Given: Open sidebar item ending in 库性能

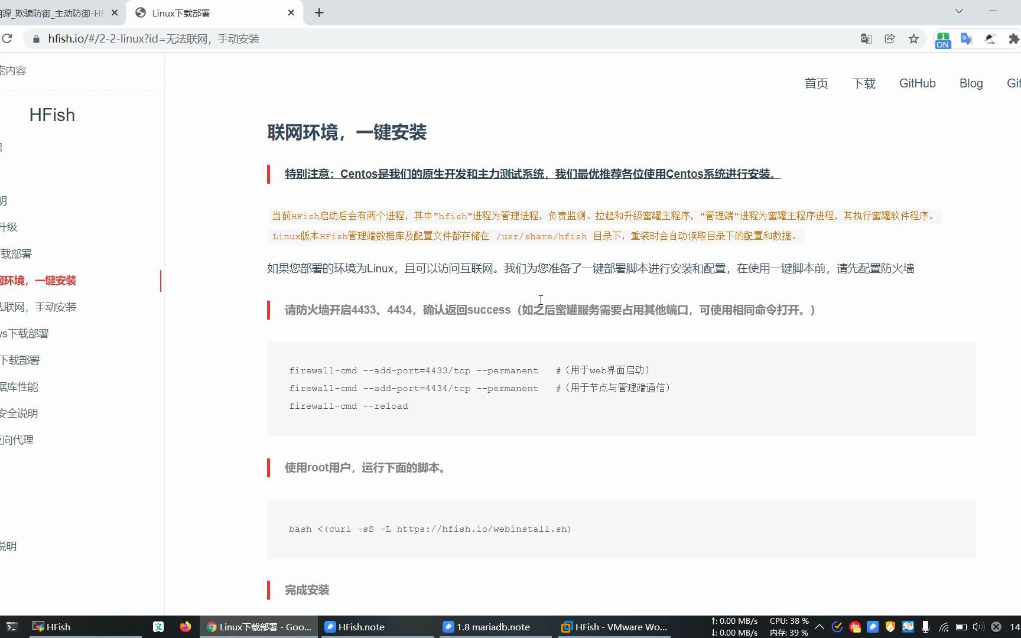Looking at the screenshot, I should coord(19,387).
